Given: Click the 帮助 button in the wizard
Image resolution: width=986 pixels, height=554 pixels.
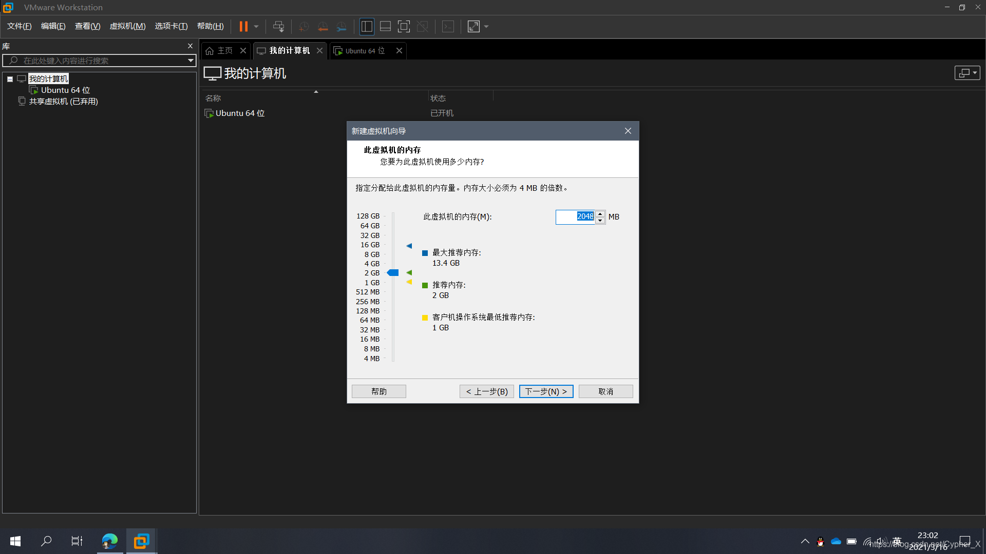Looking at the screenshot, I should tap(379, 391).
